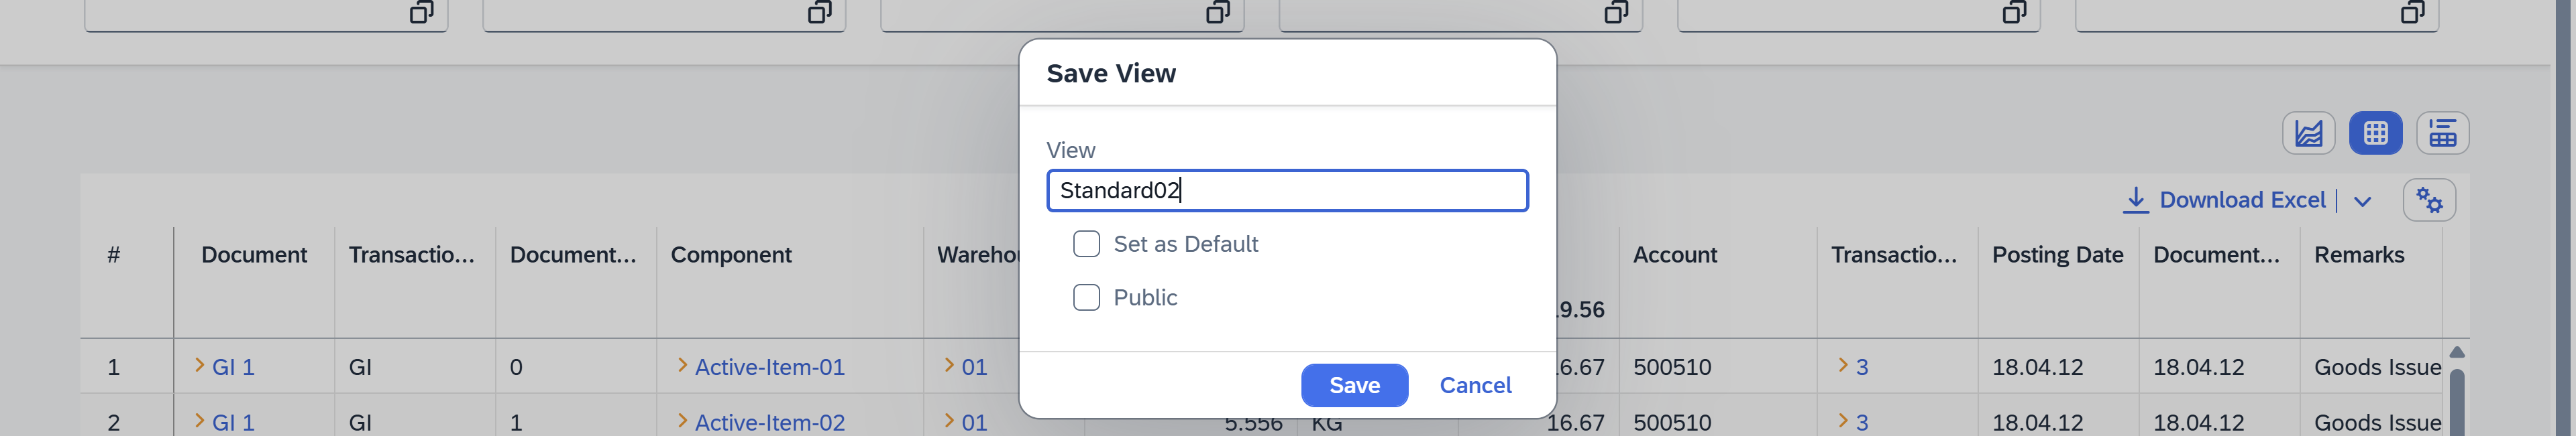Click expand icon on first top card
The width and height of the screenshot is (2576, 436).
pos(421,12)
